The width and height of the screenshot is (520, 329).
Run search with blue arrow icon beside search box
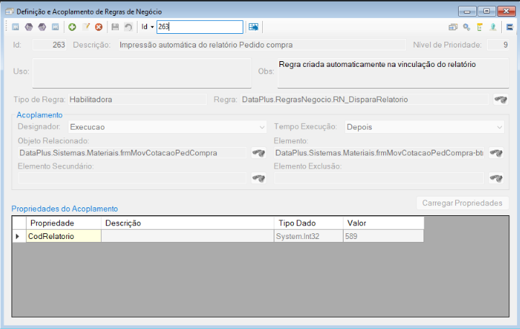(254, 27)
